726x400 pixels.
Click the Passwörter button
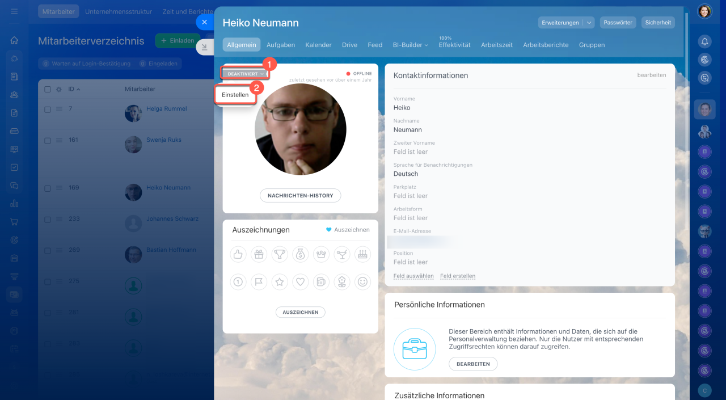[618, 23]
